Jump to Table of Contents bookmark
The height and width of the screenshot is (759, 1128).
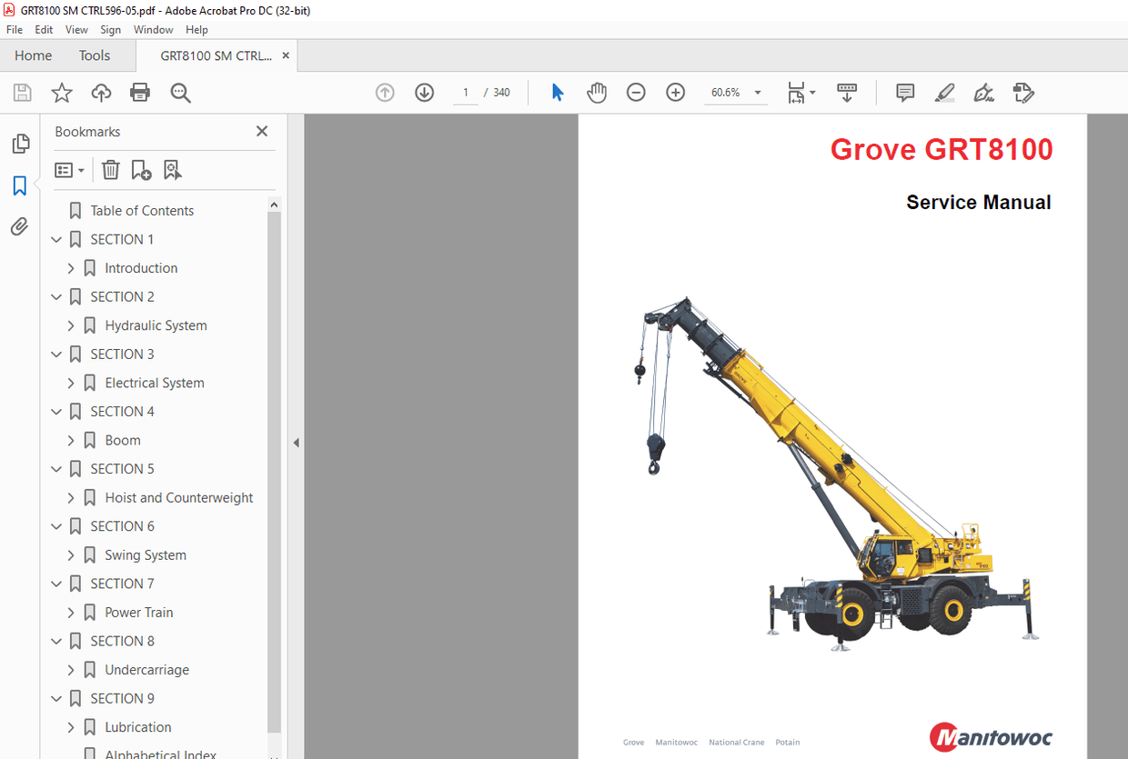coord(142,211)
